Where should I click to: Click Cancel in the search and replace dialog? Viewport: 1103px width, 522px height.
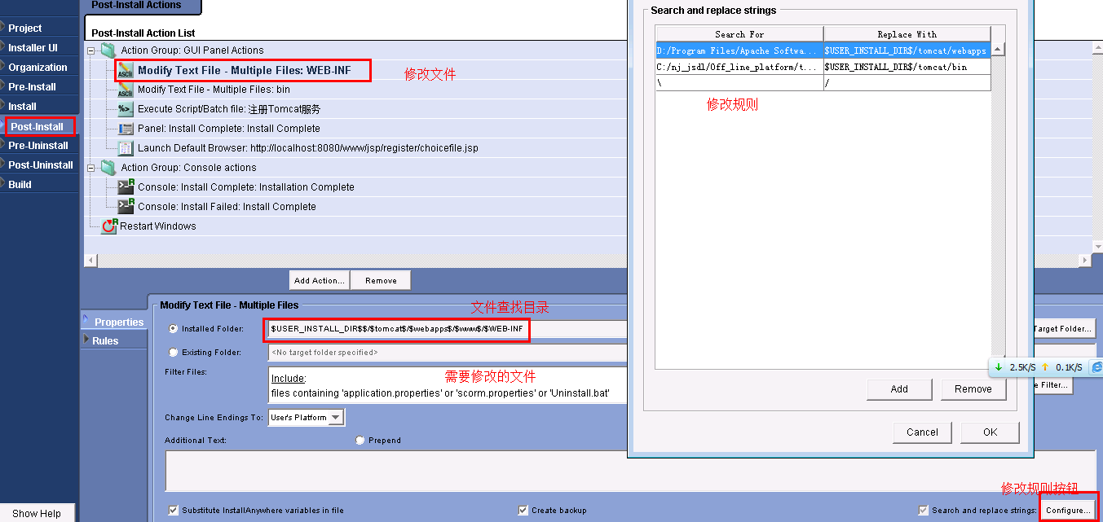(922, 432)
